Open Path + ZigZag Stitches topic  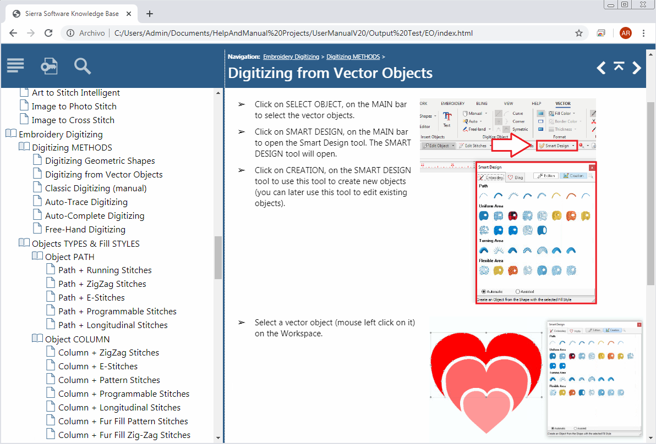[x=102, y=284]
